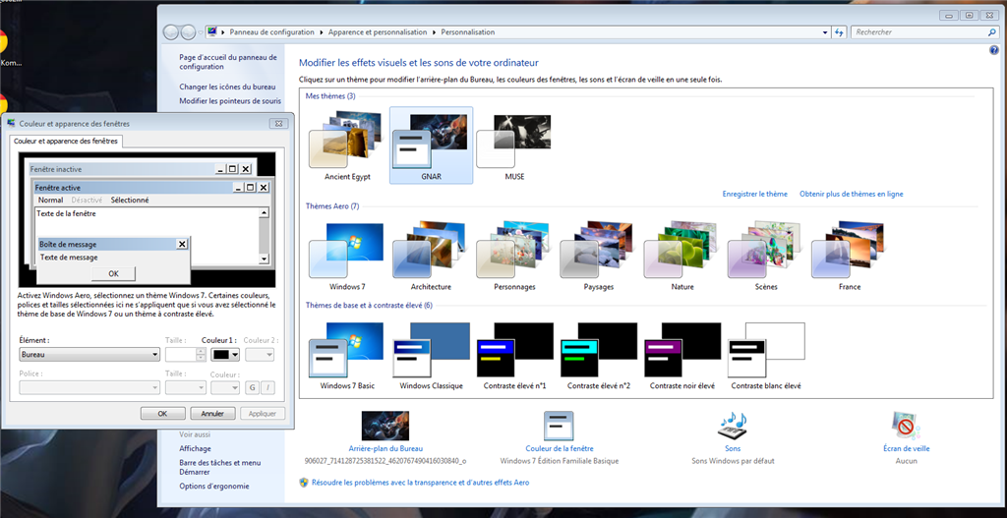Open Affichage in the sidebar
Image resolution: width=1007 pixels, height=518 pixels.
click(x=196, y=448)
